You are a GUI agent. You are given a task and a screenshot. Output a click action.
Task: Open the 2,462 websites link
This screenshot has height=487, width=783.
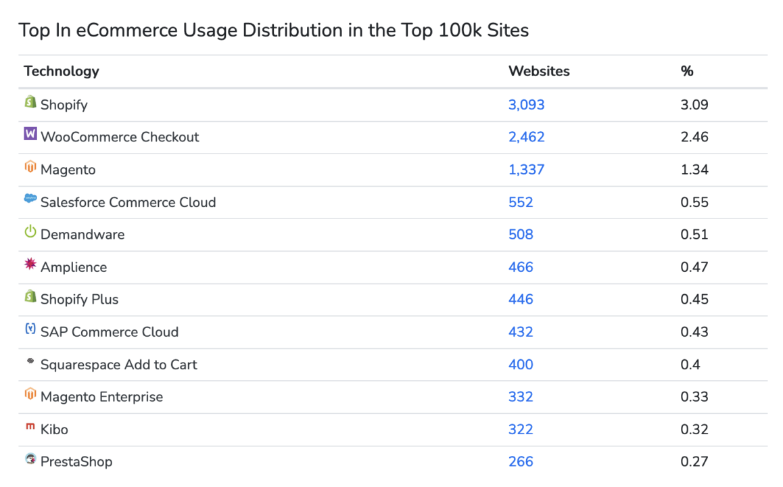(x=526, y=137)
